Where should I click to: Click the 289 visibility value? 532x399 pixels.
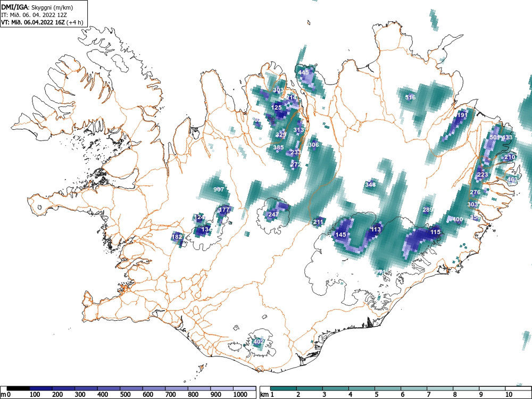click(x=428, y=210)
